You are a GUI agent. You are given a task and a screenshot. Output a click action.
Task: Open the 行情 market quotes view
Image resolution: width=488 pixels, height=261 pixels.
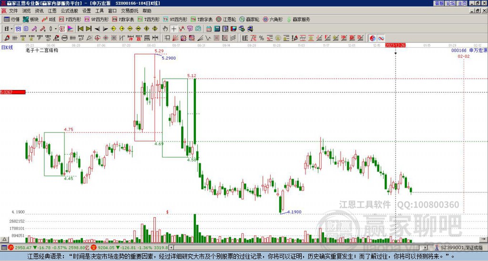coord(11,19)
